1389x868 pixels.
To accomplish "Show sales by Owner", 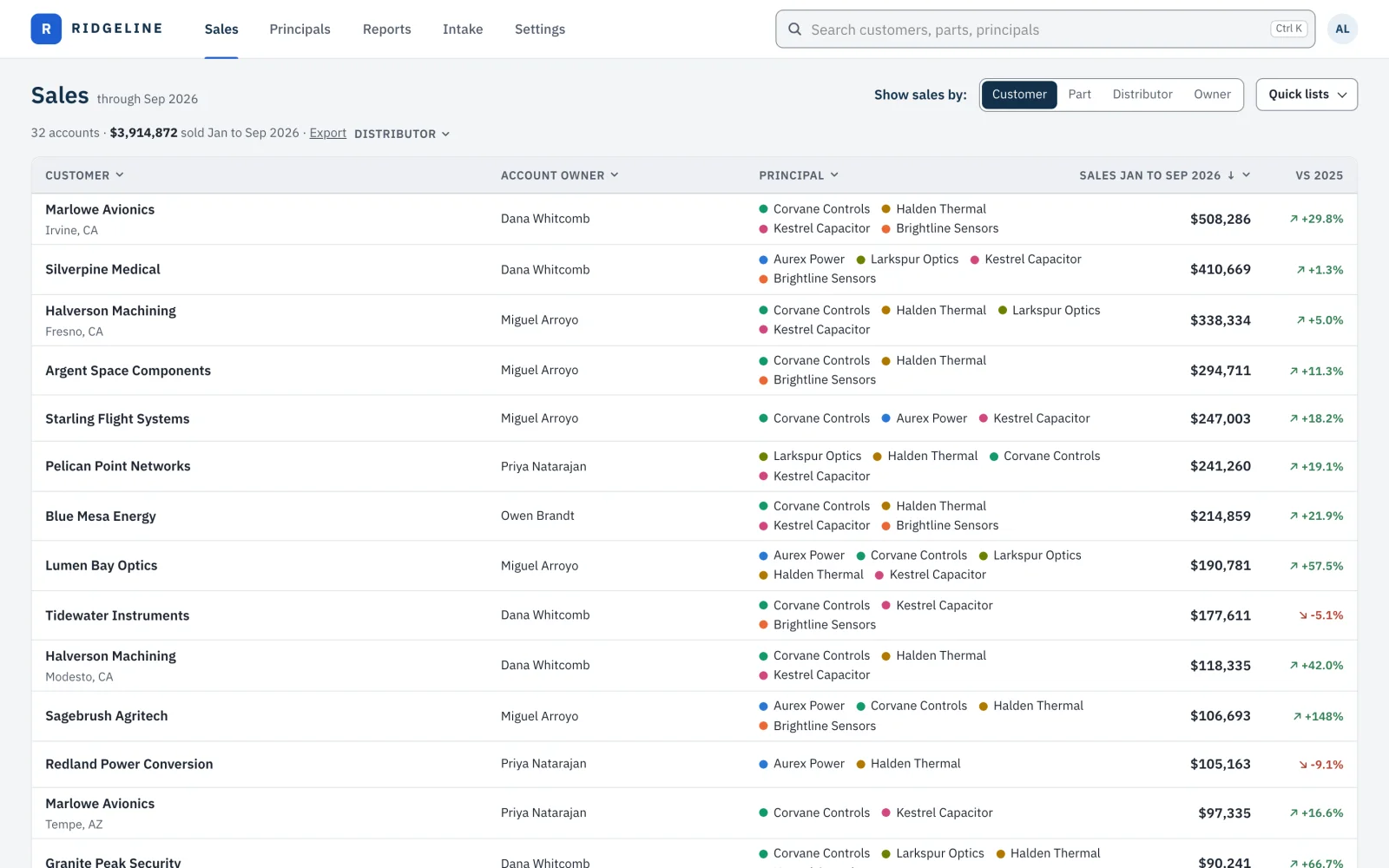I will [1212, 95].
